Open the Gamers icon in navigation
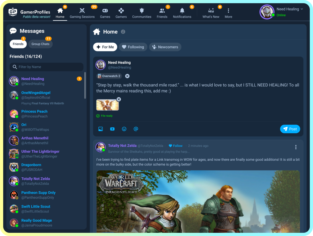 pyautogui.click(x=121, y=10)
